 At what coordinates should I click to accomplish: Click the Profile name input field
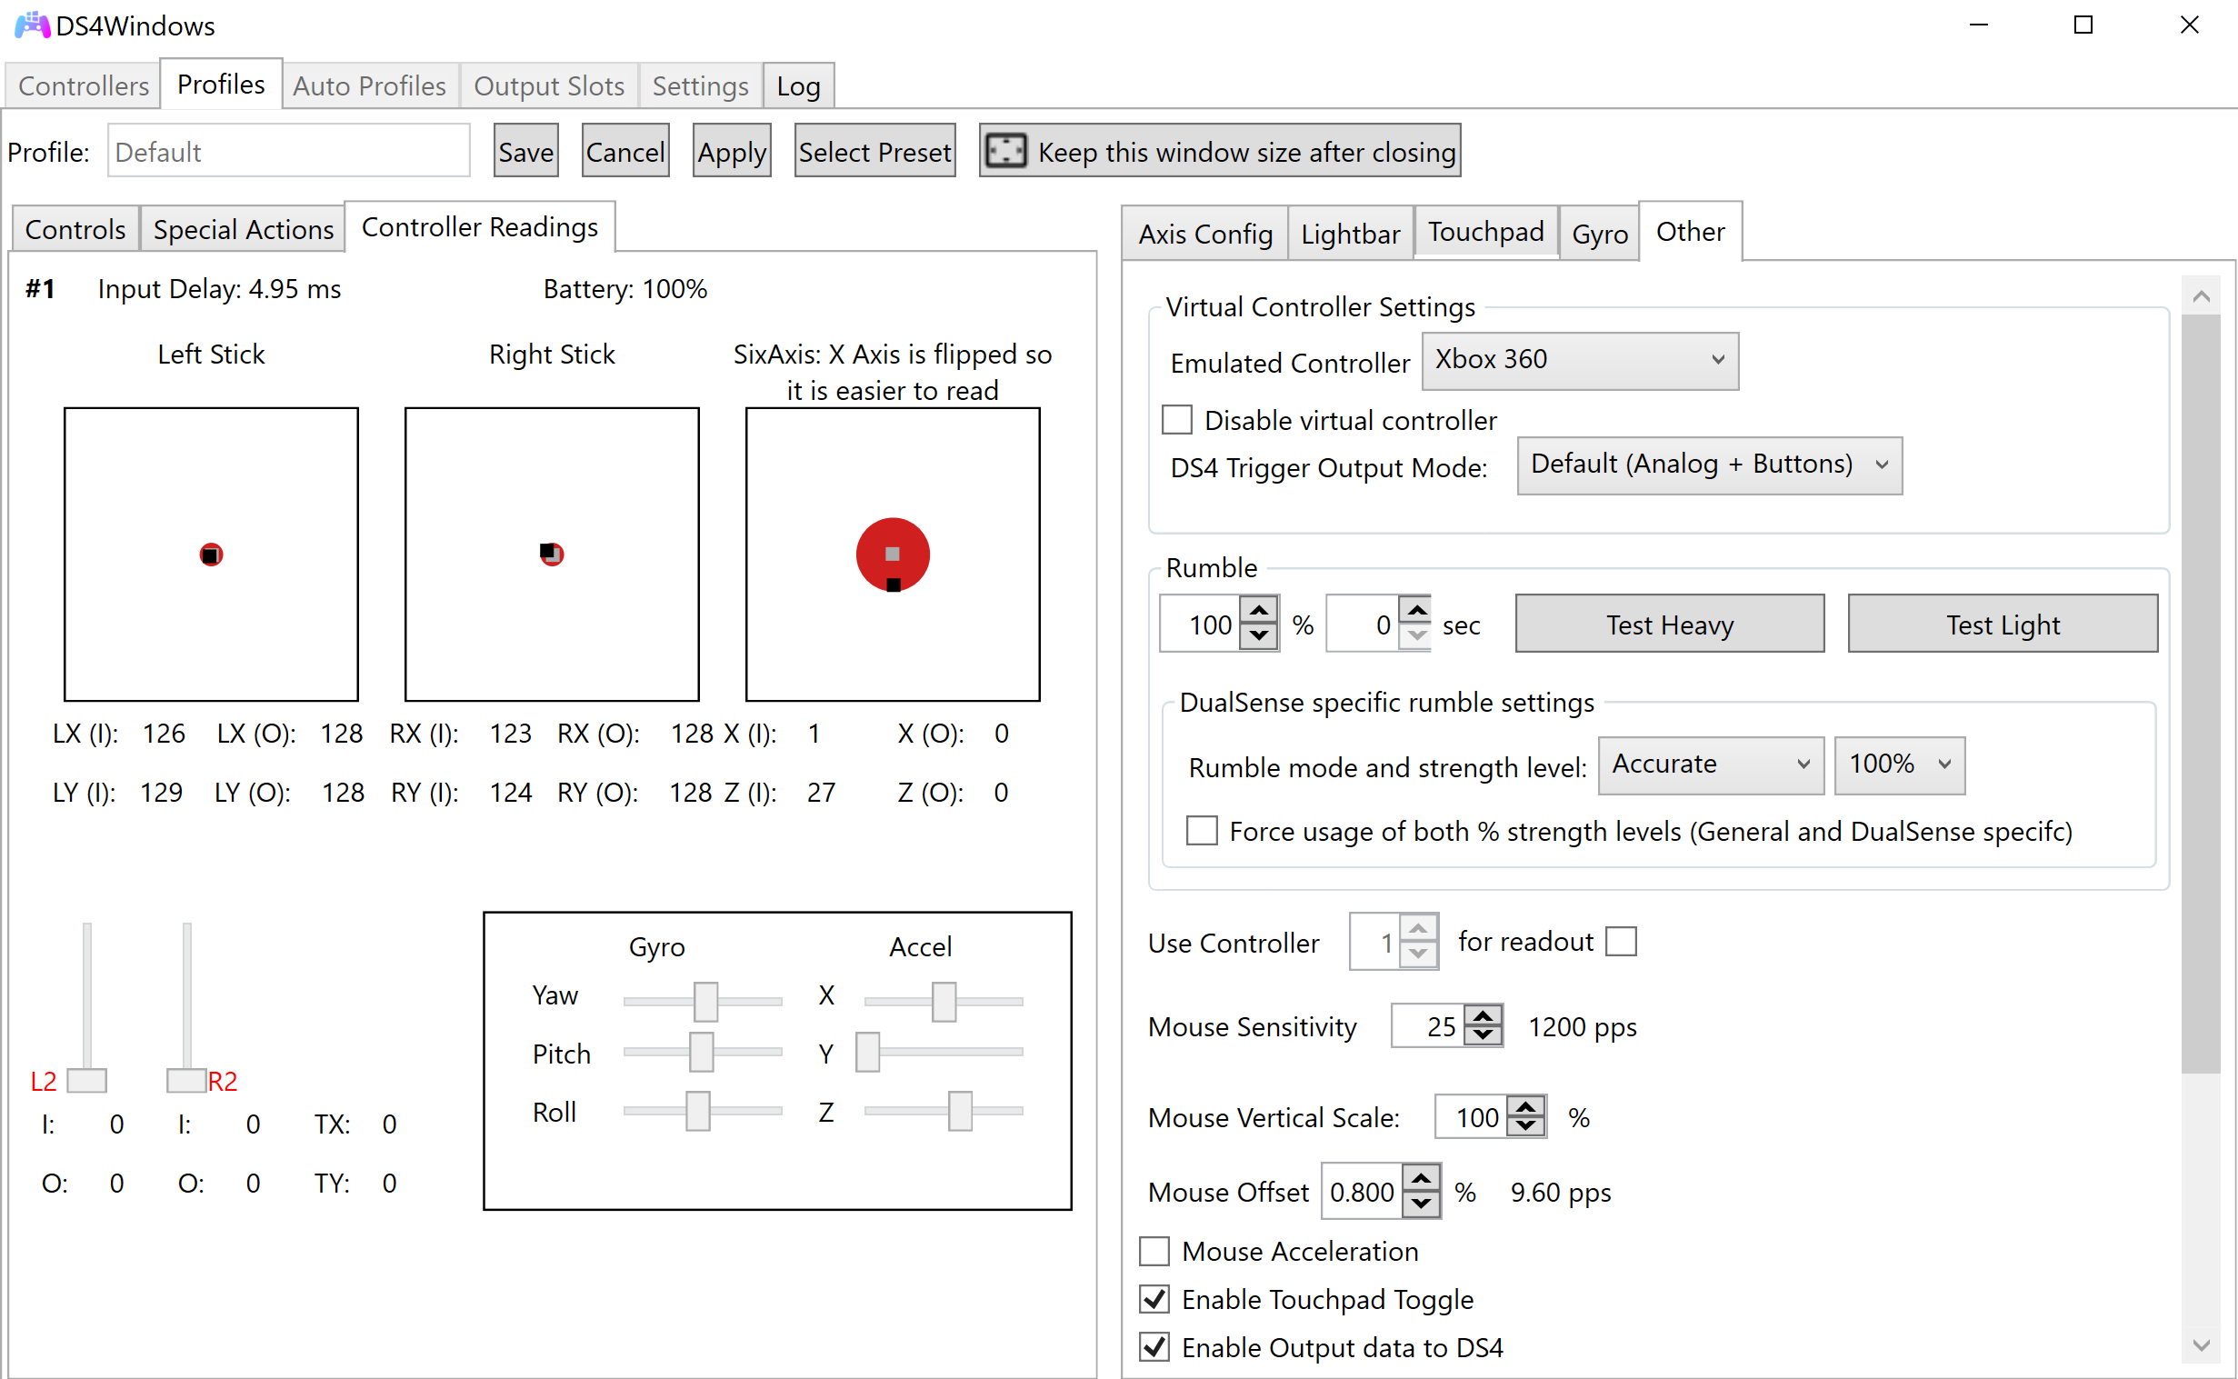pos(288,151)
